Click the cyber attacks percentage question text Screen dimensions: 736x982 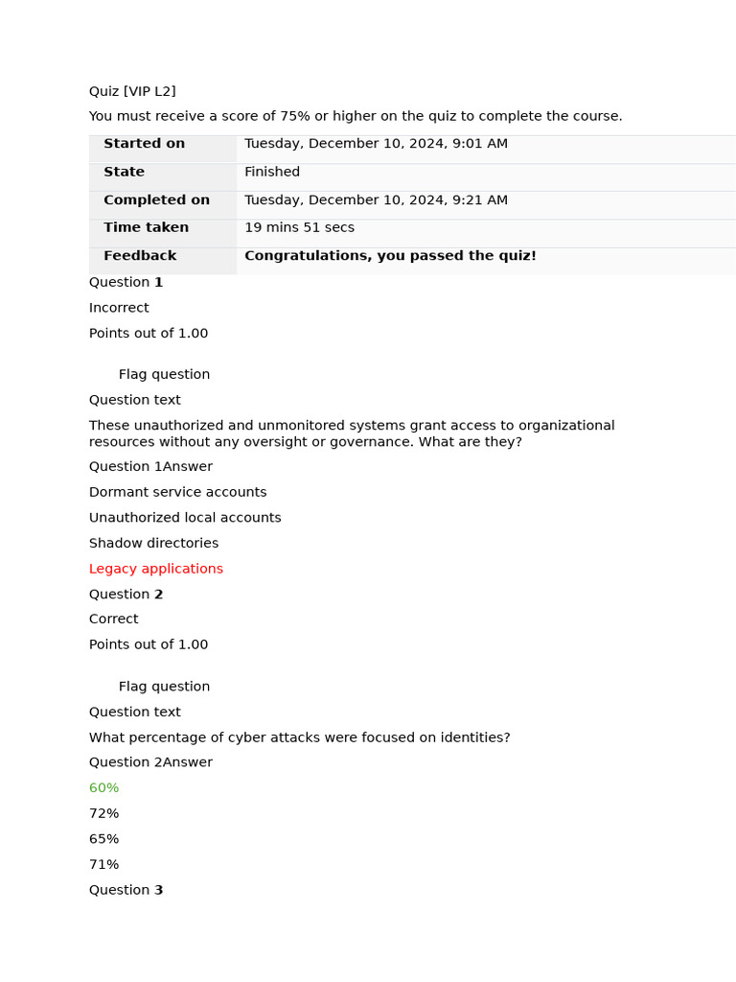[299, 737]
